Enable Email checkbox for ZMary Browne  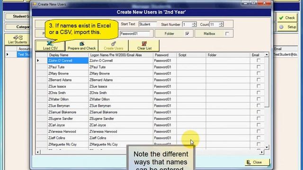pos(258,73)
